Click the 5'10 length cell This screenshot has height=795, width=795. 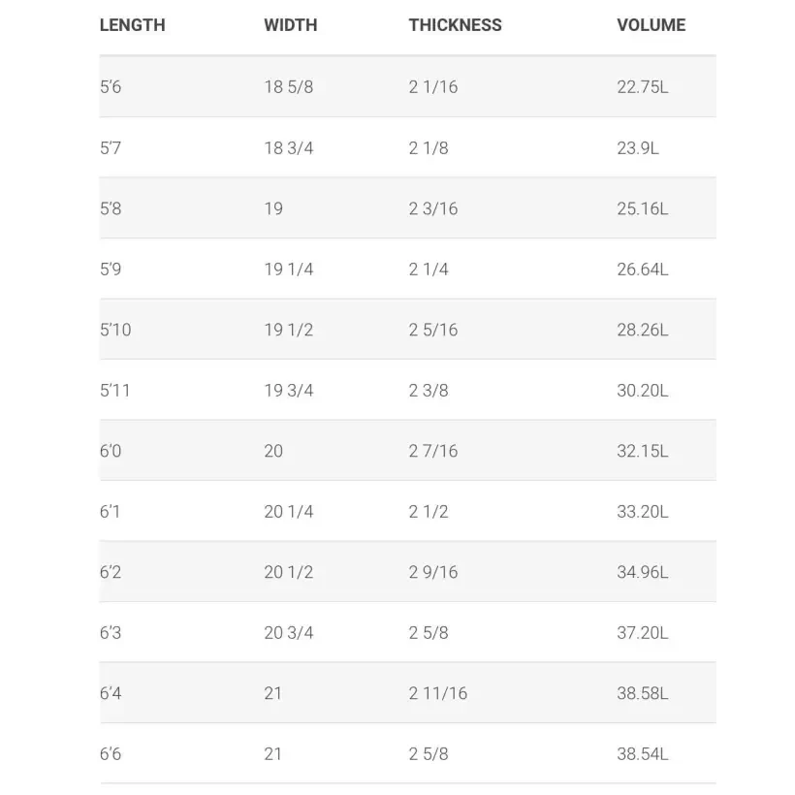(115, 330)
